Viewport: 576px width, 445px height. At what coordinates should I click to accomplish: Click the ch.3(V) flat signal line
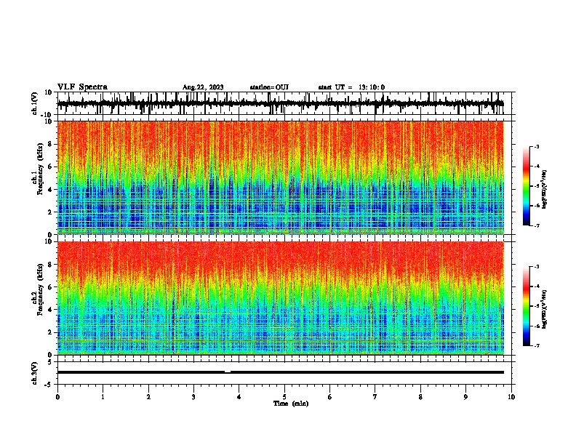pos(281,372)
